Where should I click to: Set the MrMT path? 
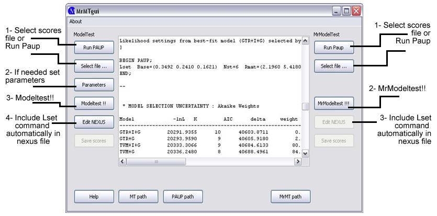290,197
